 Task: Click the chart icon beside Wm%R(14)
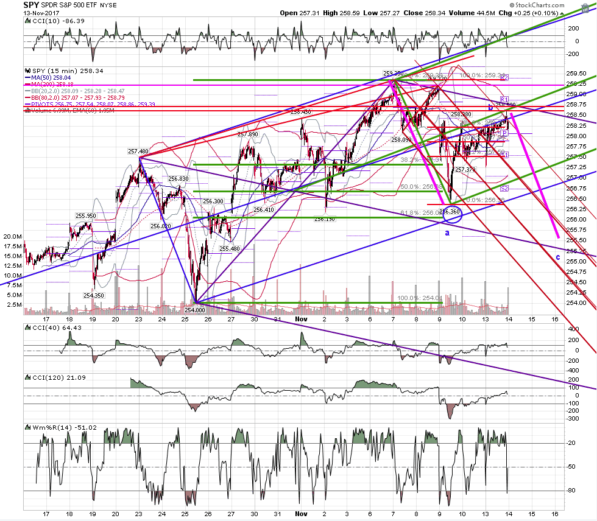click(x=28, y=427)
